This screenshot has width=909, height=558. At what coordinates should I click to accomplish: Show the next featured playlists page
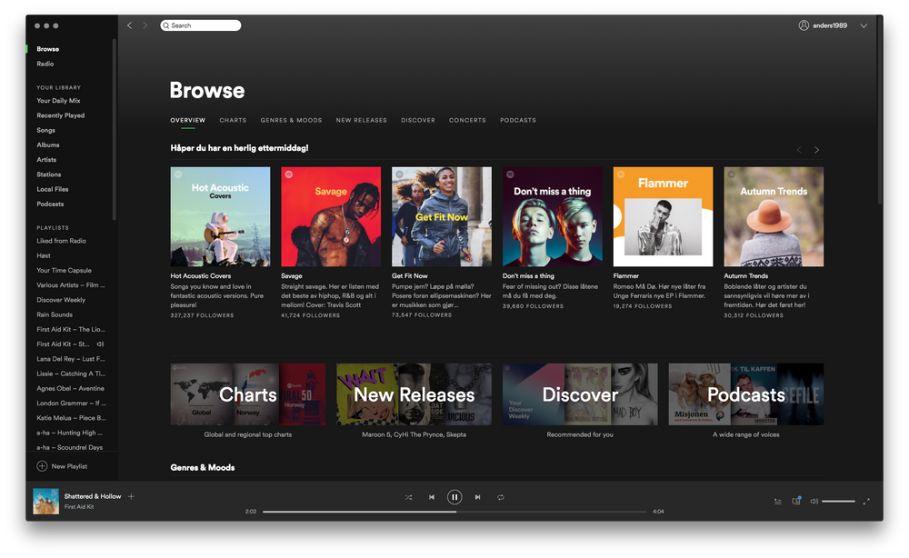[x=816, y=150]
